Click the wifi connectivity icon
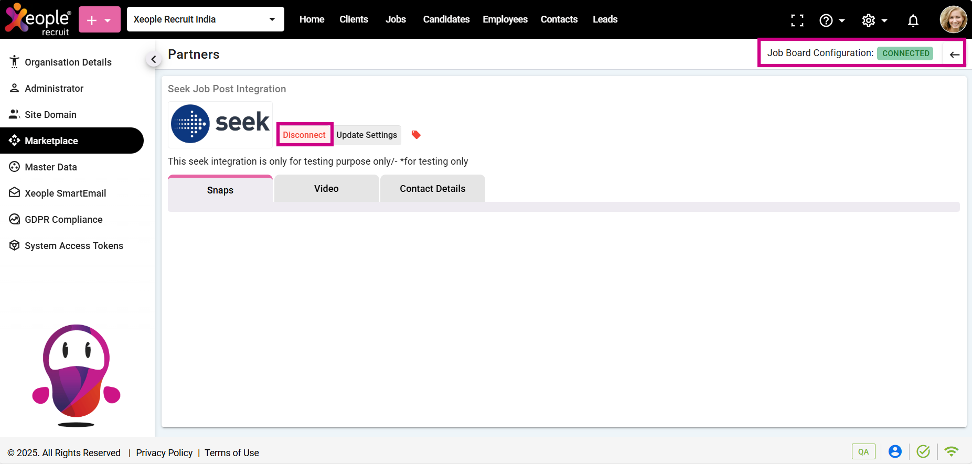The width and height of the screenshot is (972, 464). (x=951, y=451)
